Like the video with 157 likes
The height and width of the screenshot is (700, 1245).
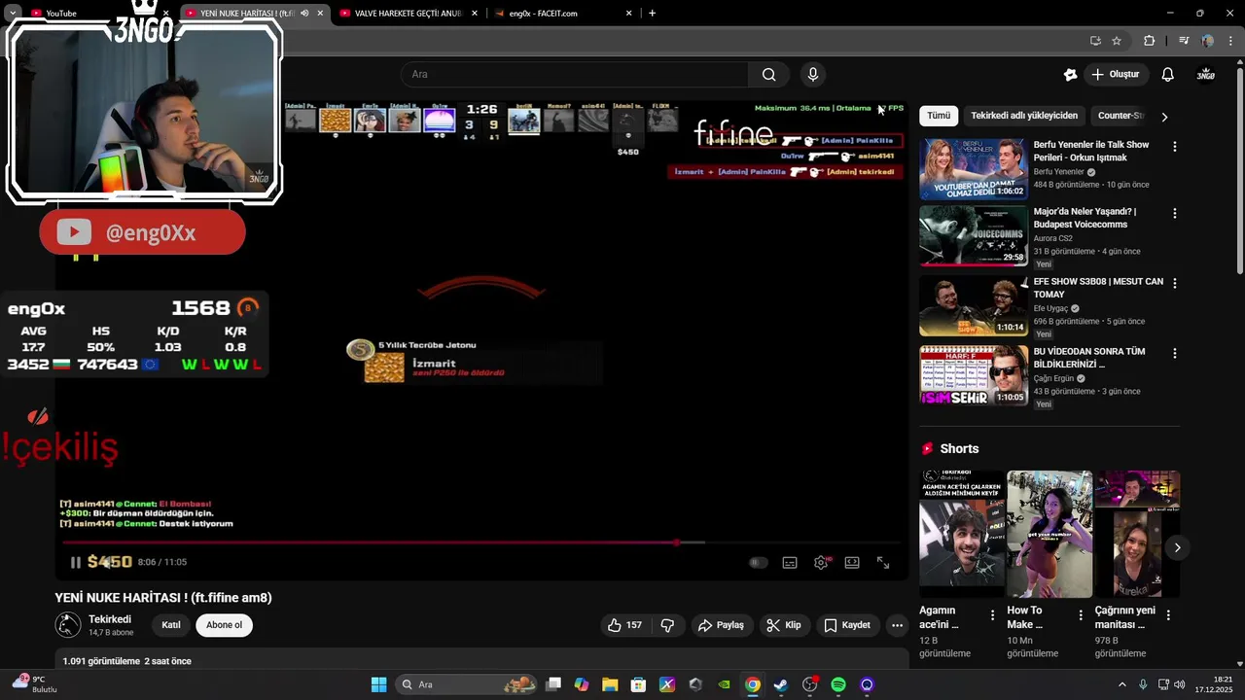click(624, 625)
